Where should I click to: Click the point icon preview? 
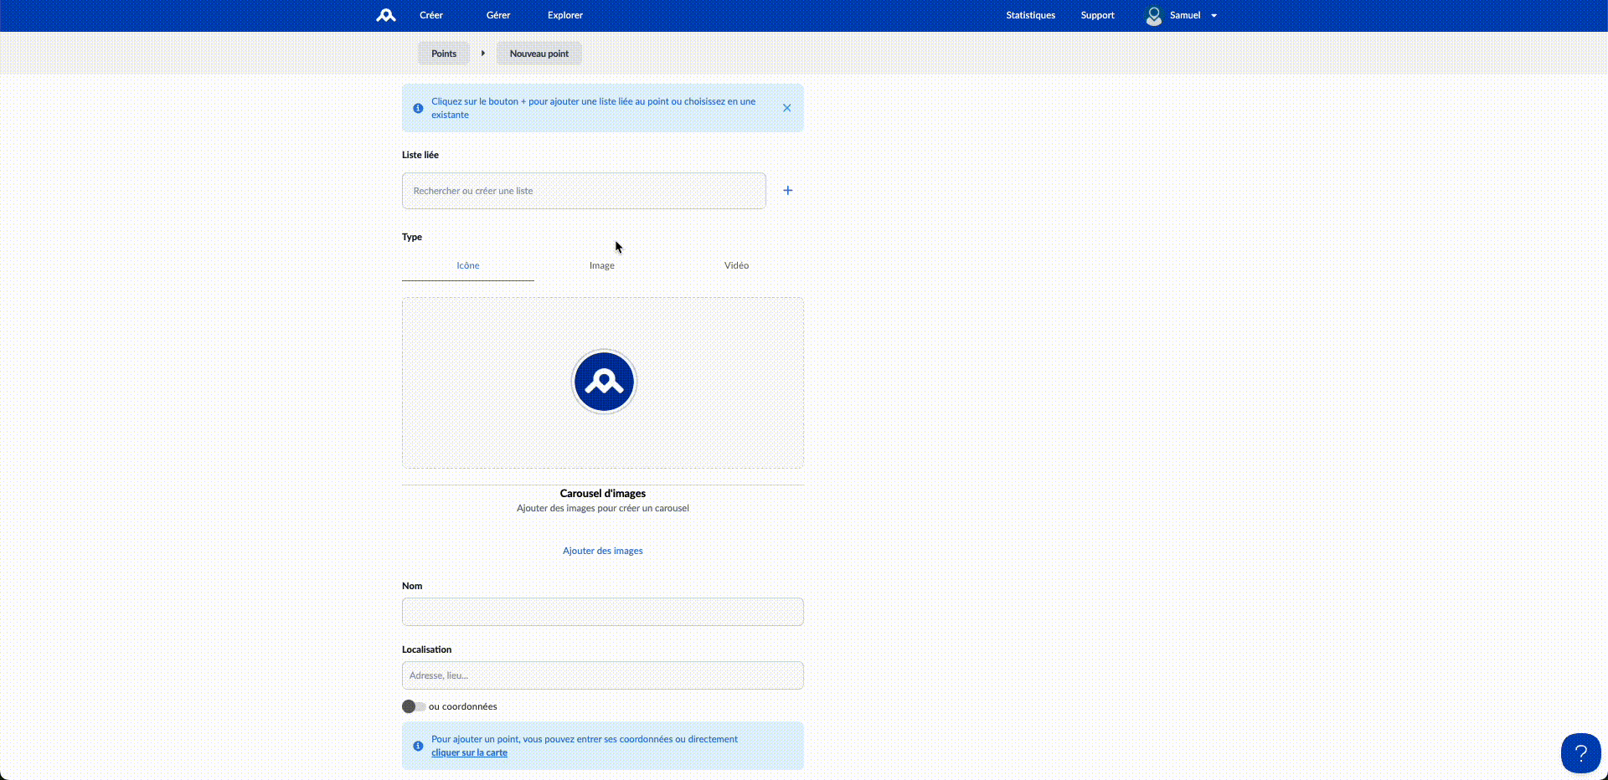(604, 382)
